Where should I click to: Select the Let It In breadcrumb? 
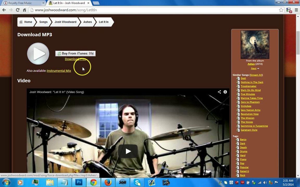pos(103,22)
